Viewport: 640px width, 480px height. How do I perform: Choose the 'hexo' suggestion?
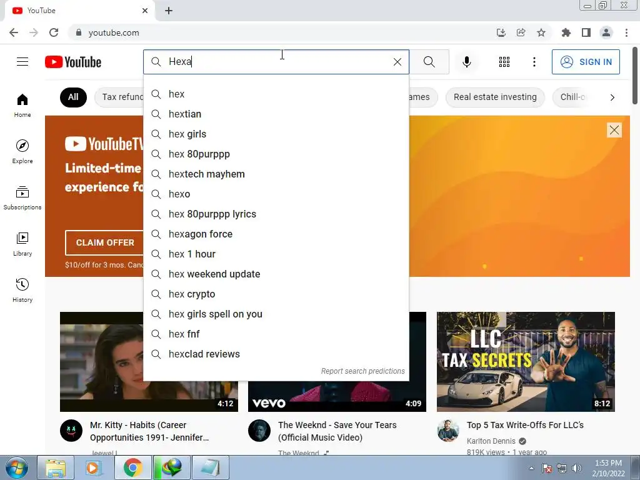[276, 194]
